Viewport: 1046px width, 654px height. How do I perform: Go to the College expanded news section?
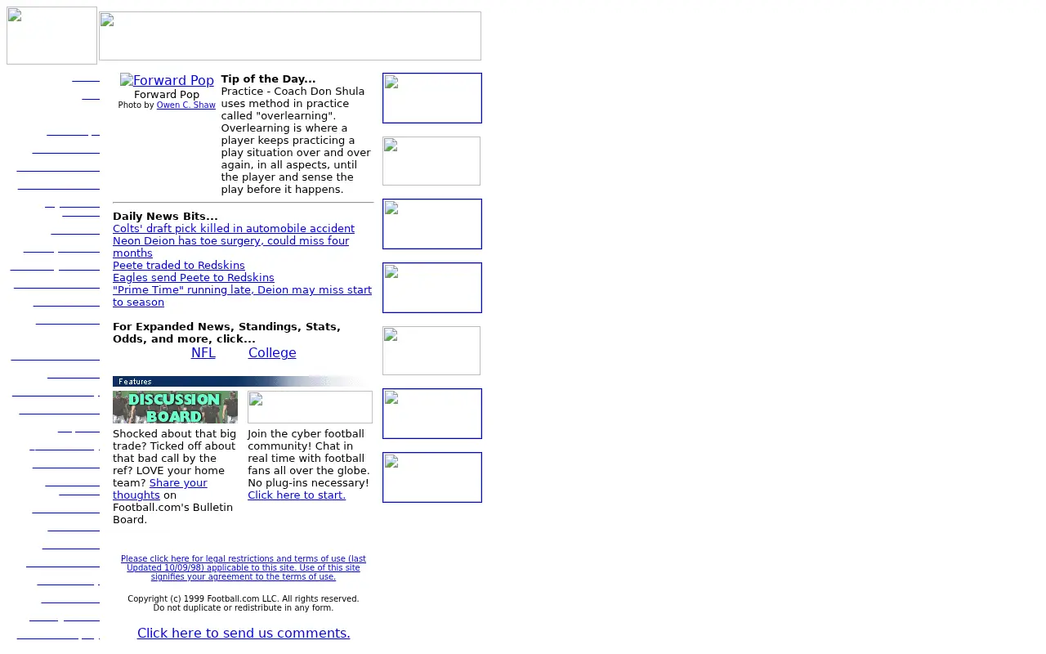click(272, 353)
